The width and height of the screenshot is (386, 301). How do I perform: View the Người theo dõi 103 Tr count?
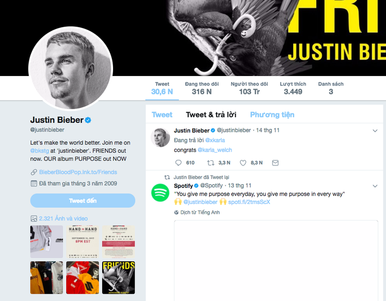(x=249, y=88)
